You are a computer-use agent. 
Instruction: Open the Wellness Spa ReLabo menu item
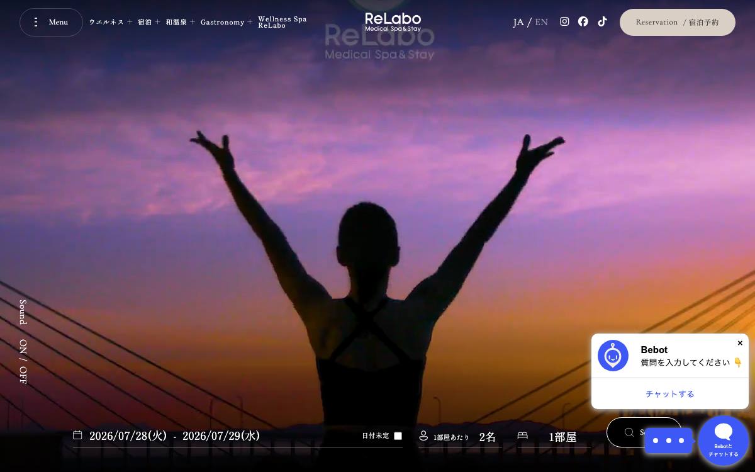pyautogui.click(x=282, y=22)
